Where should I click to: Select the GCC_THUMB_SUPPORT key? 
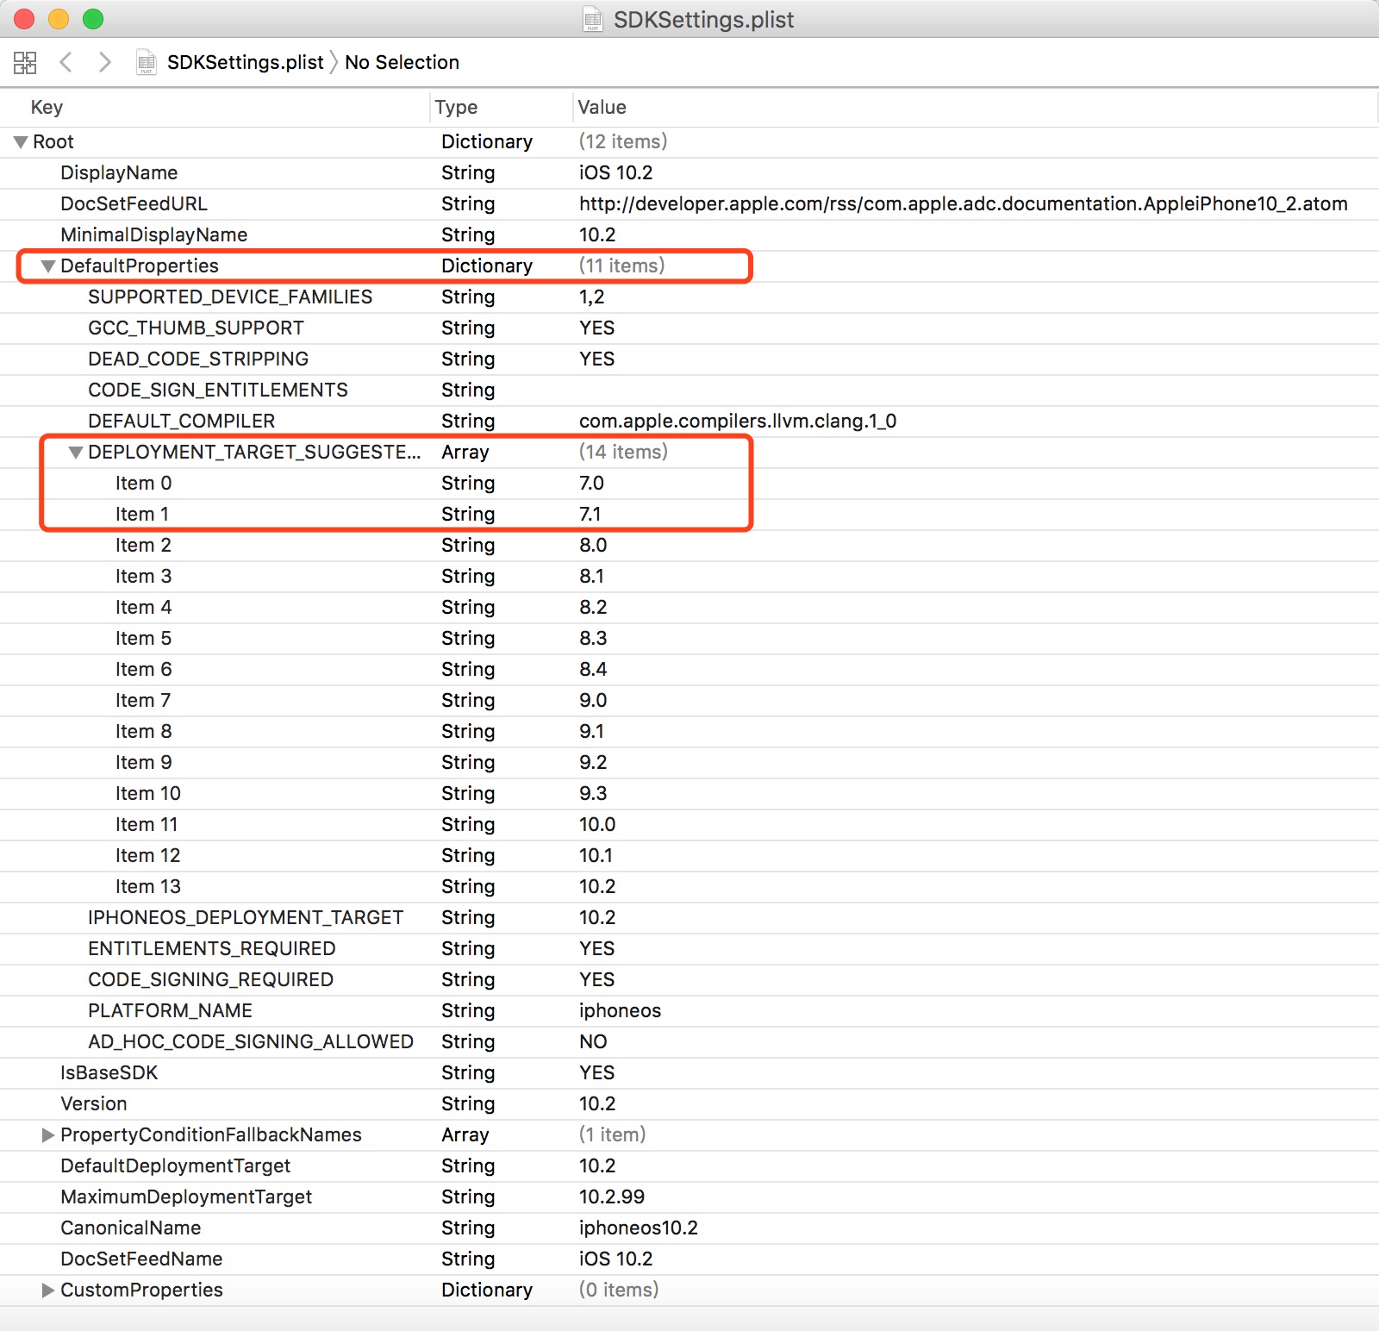point(196,328)
